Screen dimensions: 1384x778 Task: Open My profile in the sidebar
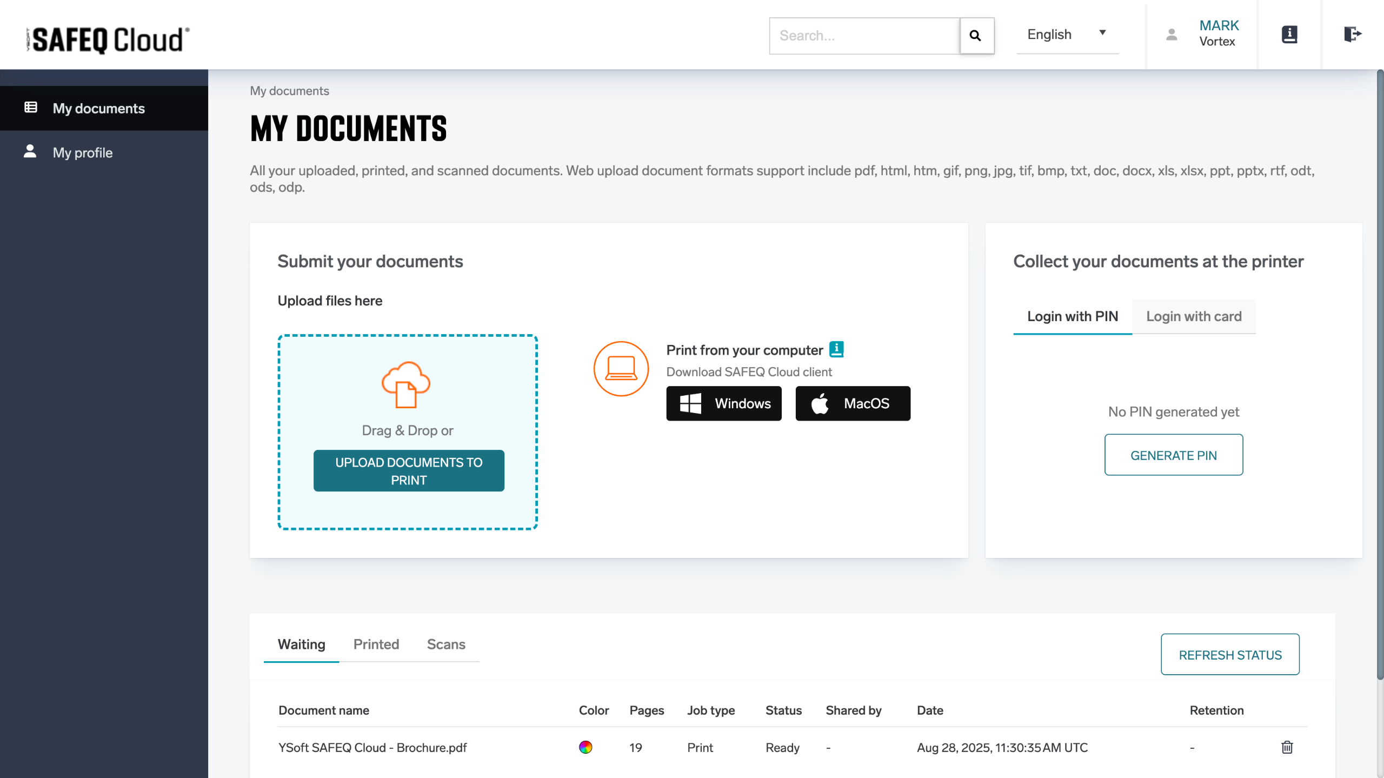(83, 152)
